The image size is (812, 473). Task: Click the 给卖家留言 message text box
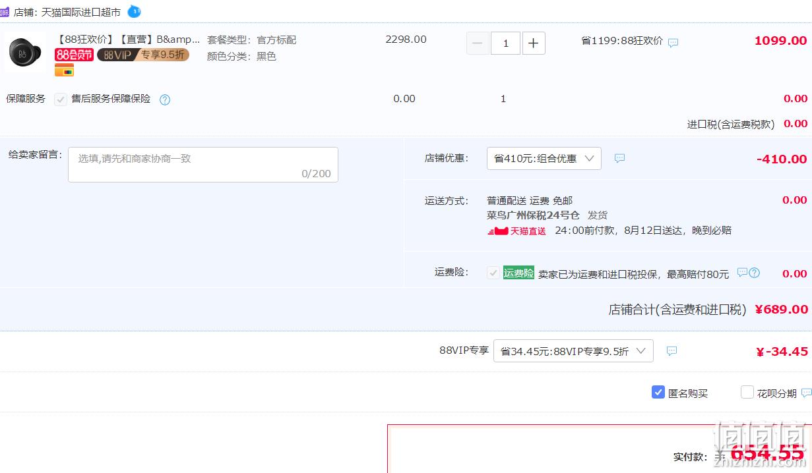click(203, 165)
